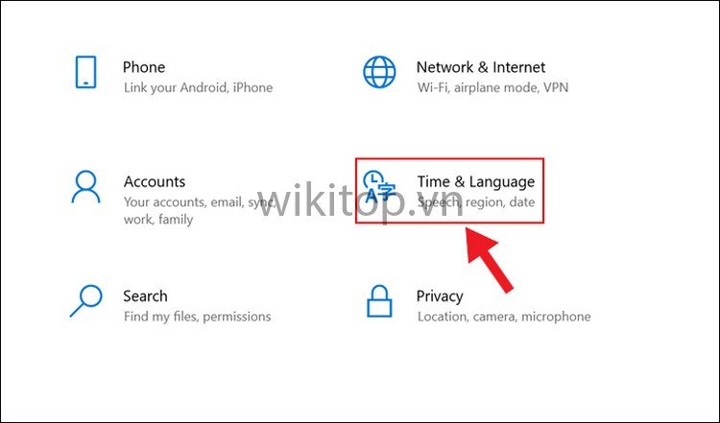Select the Search settings heading

145,296
